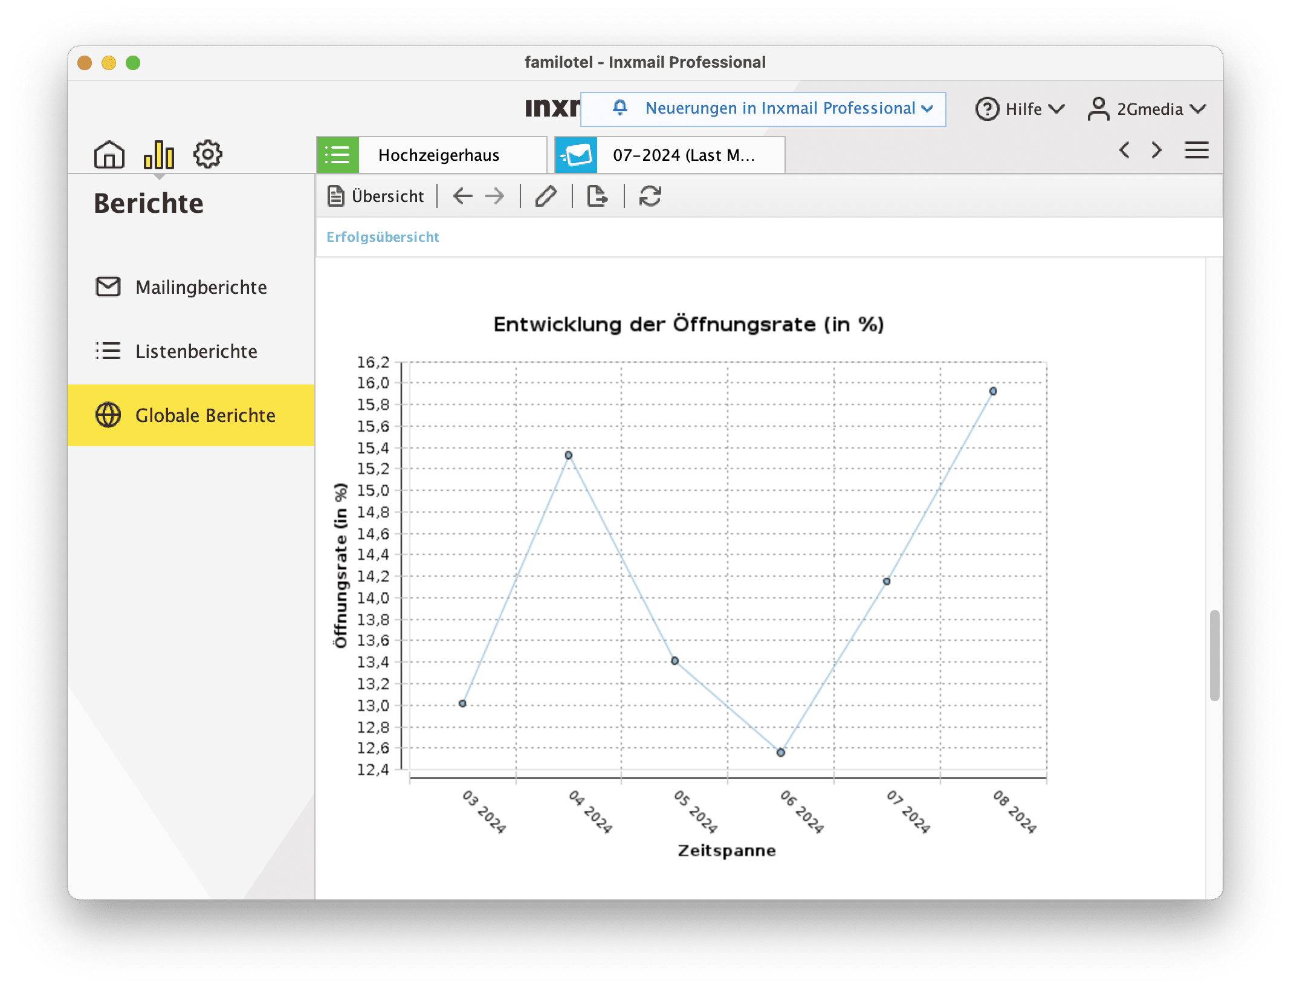Select the reports bar chart icon
This screenshot has width=1291, height=989.
(x=159, y=154)
